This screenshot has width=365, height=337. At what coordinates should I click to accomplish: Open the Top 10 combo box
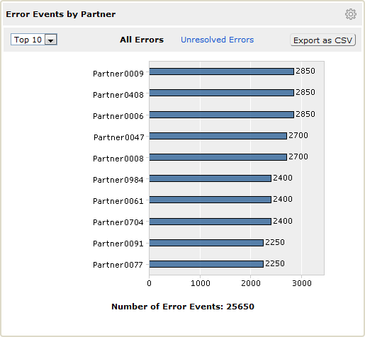tap(34, 40)
